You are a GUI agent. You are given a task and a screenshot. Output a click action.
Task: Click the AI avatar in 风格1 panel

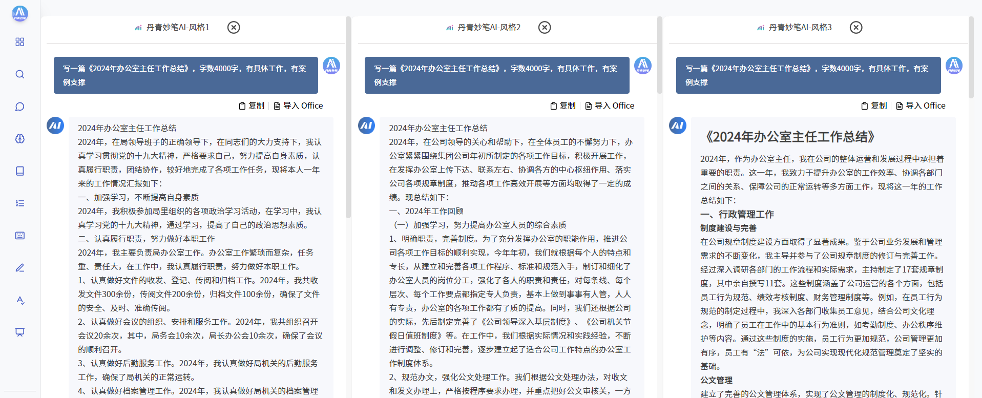point(55,125)
